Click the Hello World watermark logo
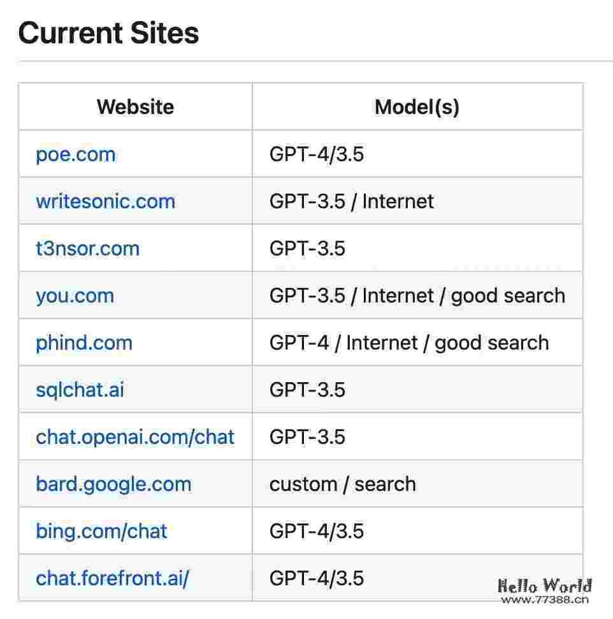 (x=544, y=585)
